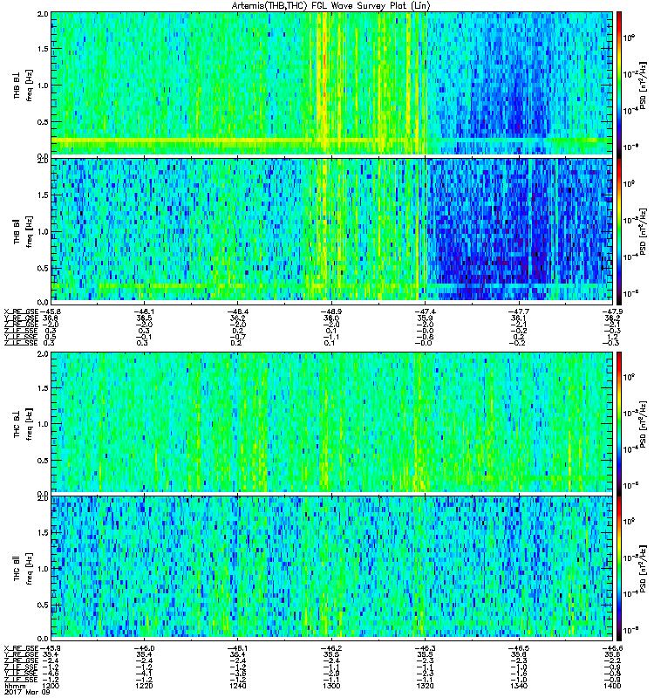Click inside the THC B-perpendicular spectrogram panel
Viewport: 654px width, 698px height.
(332, 422)
